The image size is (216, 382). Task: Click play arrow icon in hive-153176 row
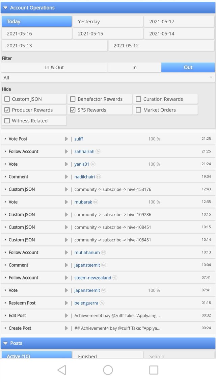[x=66, y=189]
